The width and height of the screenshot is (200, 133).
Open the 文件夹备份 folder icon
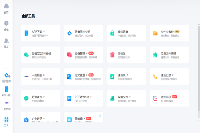pyautogui.click(x=155, y=33)
